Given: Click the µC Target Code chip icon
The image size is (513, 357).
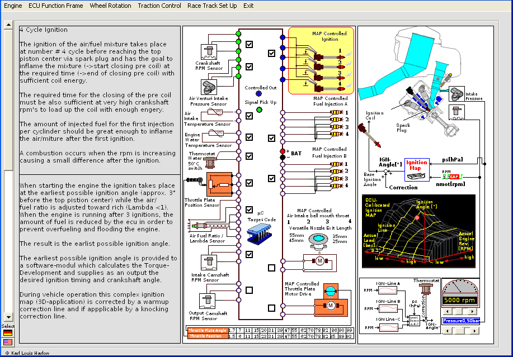Looking at the screenshot, I should point(260,233).
